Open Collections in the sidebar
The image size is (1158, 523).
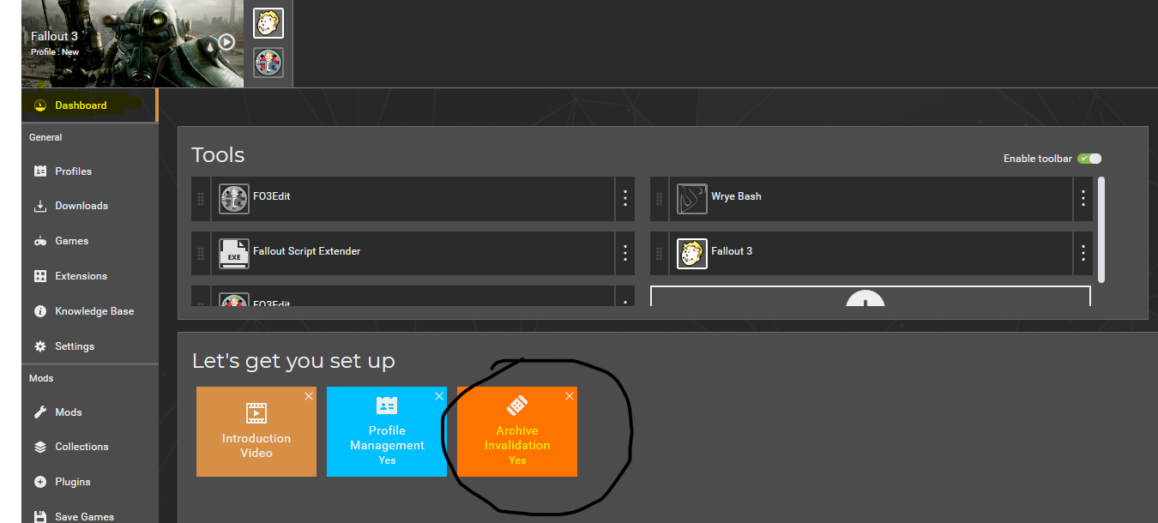click(90, 447)
